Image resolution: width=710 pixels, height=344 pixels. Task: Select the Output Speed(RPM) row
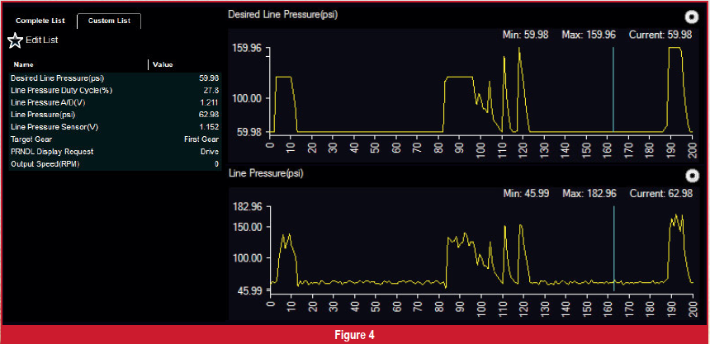pyautogui.click(x=114, y=164)
